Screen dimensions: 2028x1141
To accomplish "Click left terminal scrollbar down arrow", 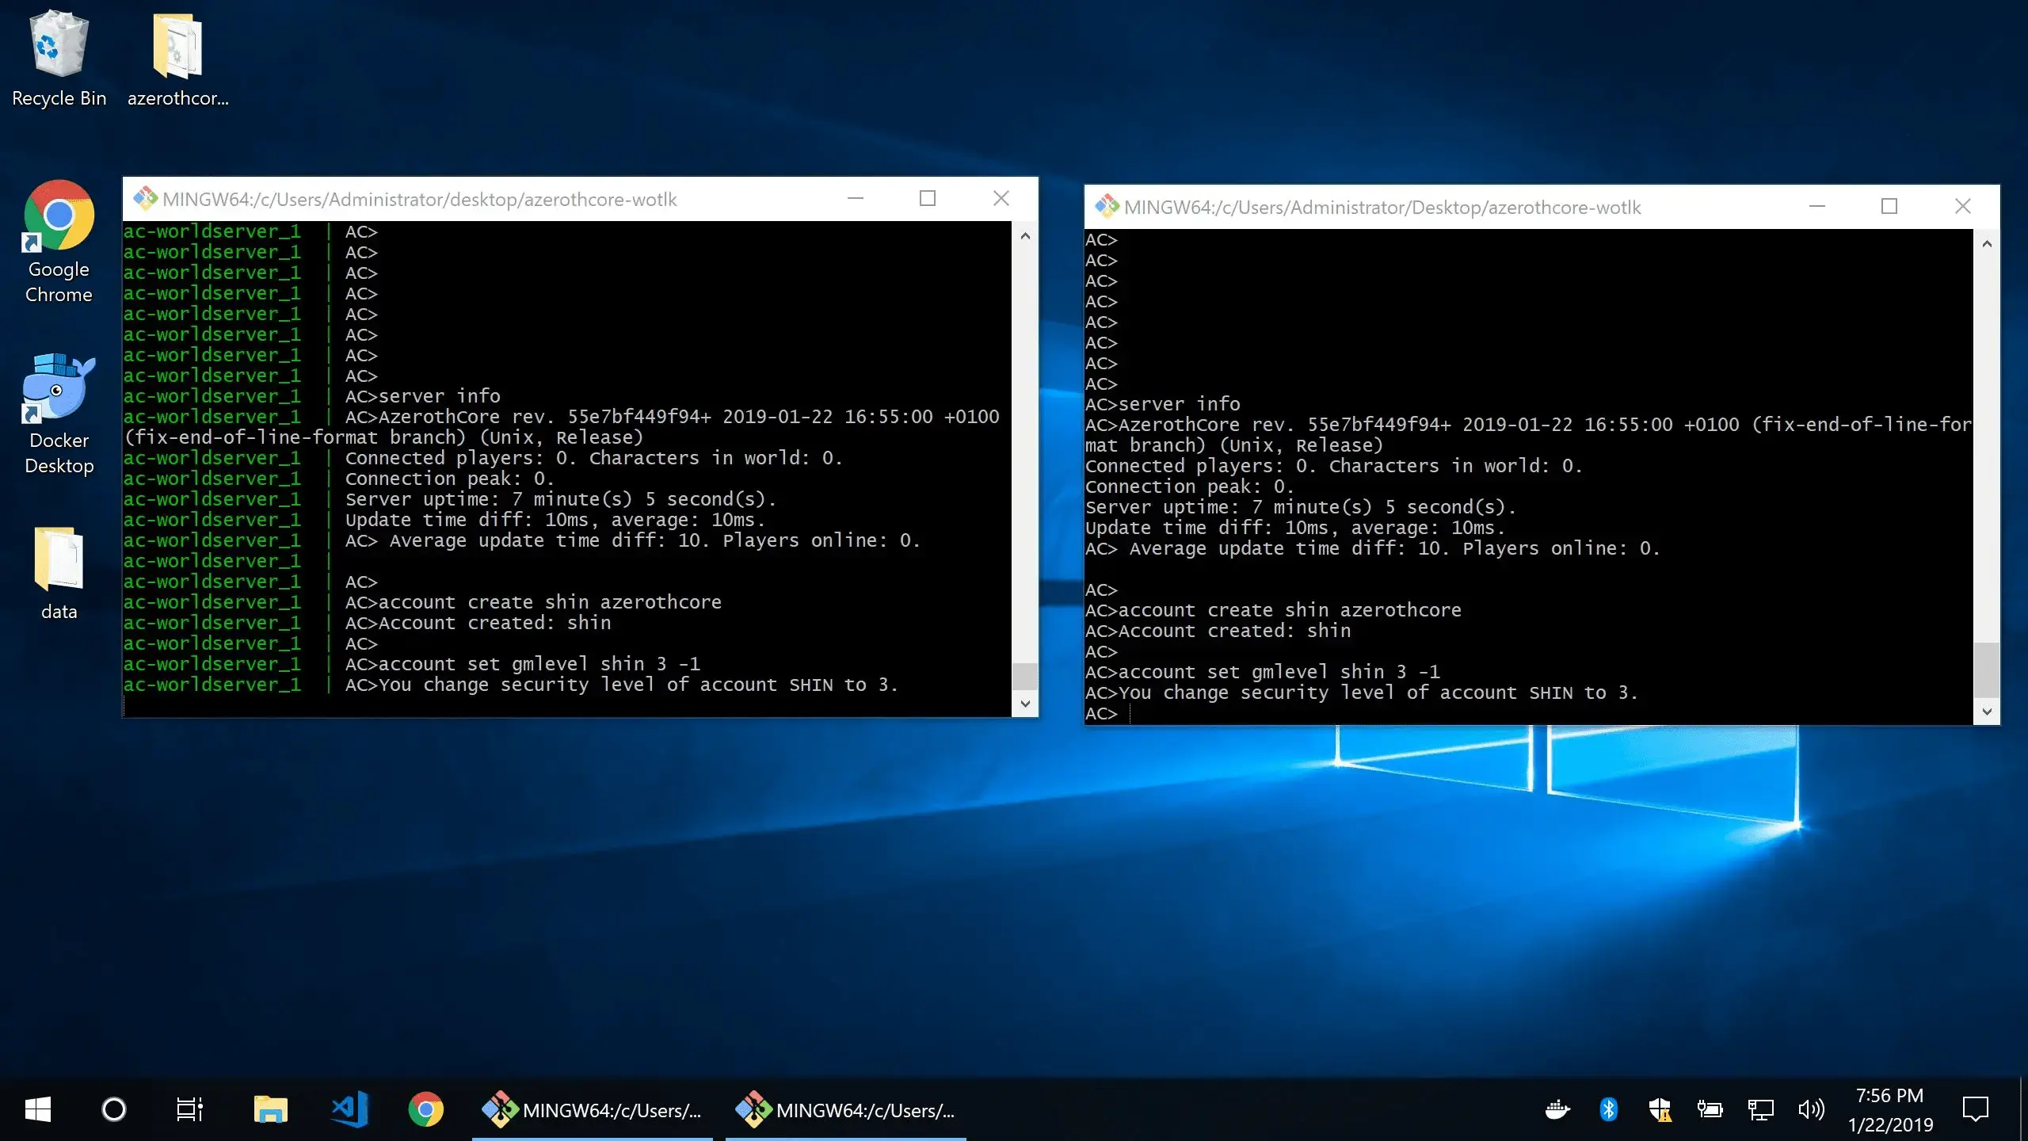I will [1025, 704].
